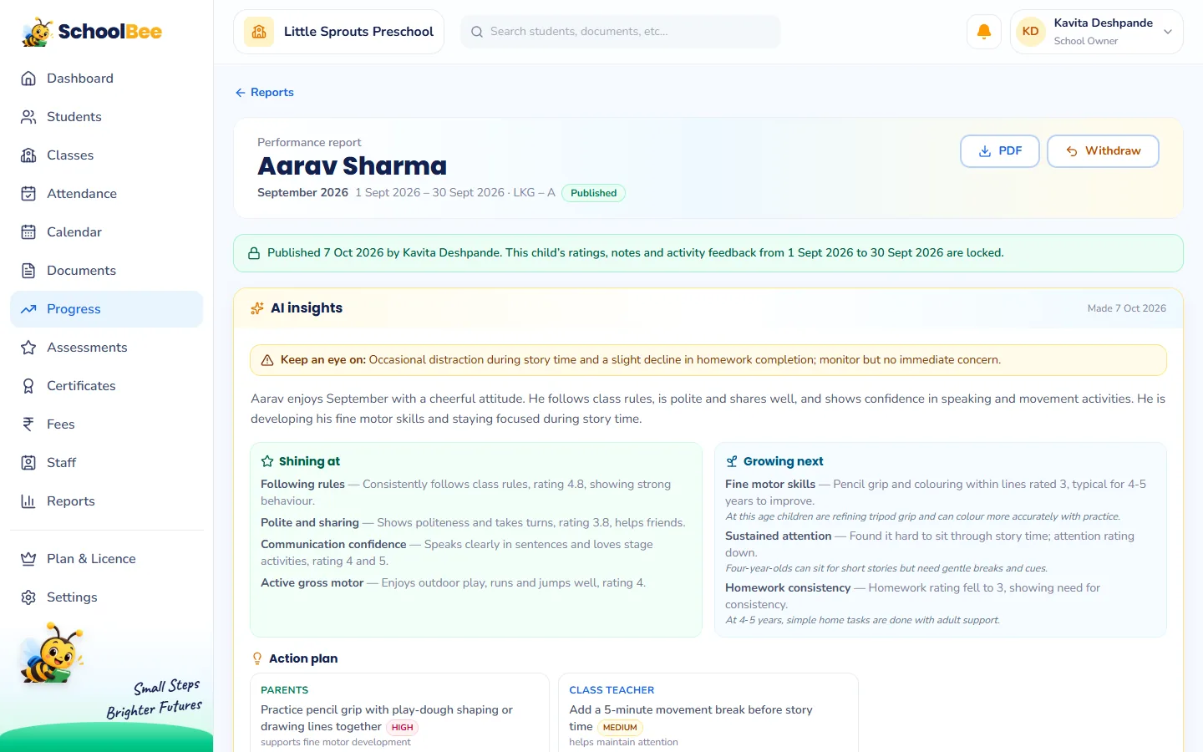Click the Documents file icon
Screen dimensions: 1203x752
[x=28, y=271]
